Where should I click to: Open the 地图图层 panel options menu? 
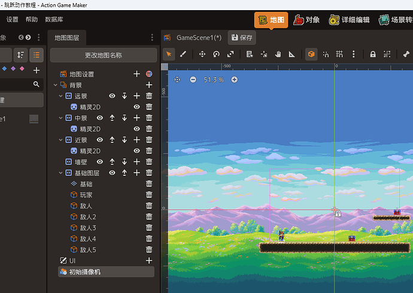tap(152, 37)
